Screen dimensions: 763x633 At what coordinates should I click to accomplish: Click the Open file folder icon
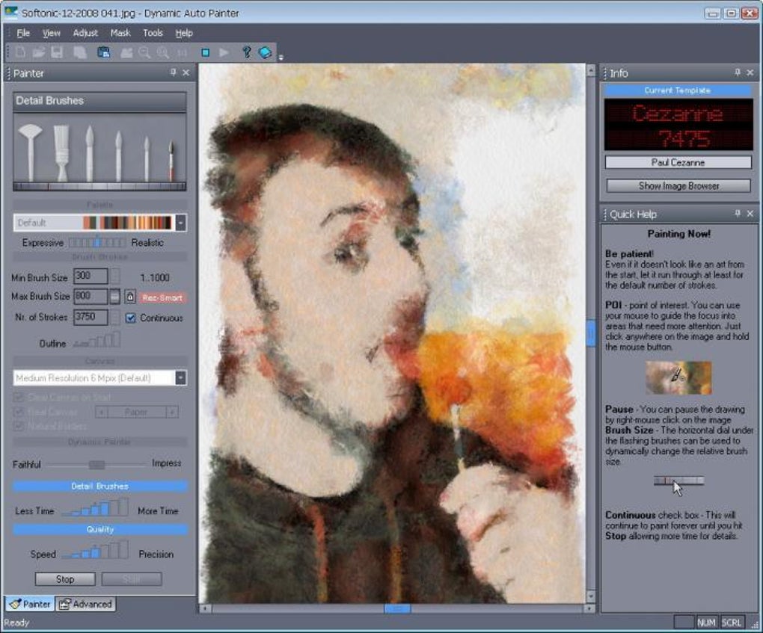point(38,52)
